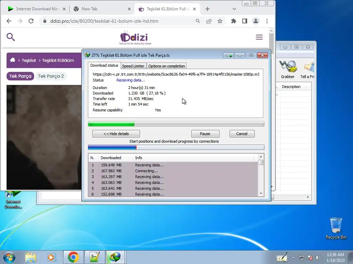Click the connections progress bar
Image resolution: width=353 pixels, height=264 pixels.
click(176, 147)
